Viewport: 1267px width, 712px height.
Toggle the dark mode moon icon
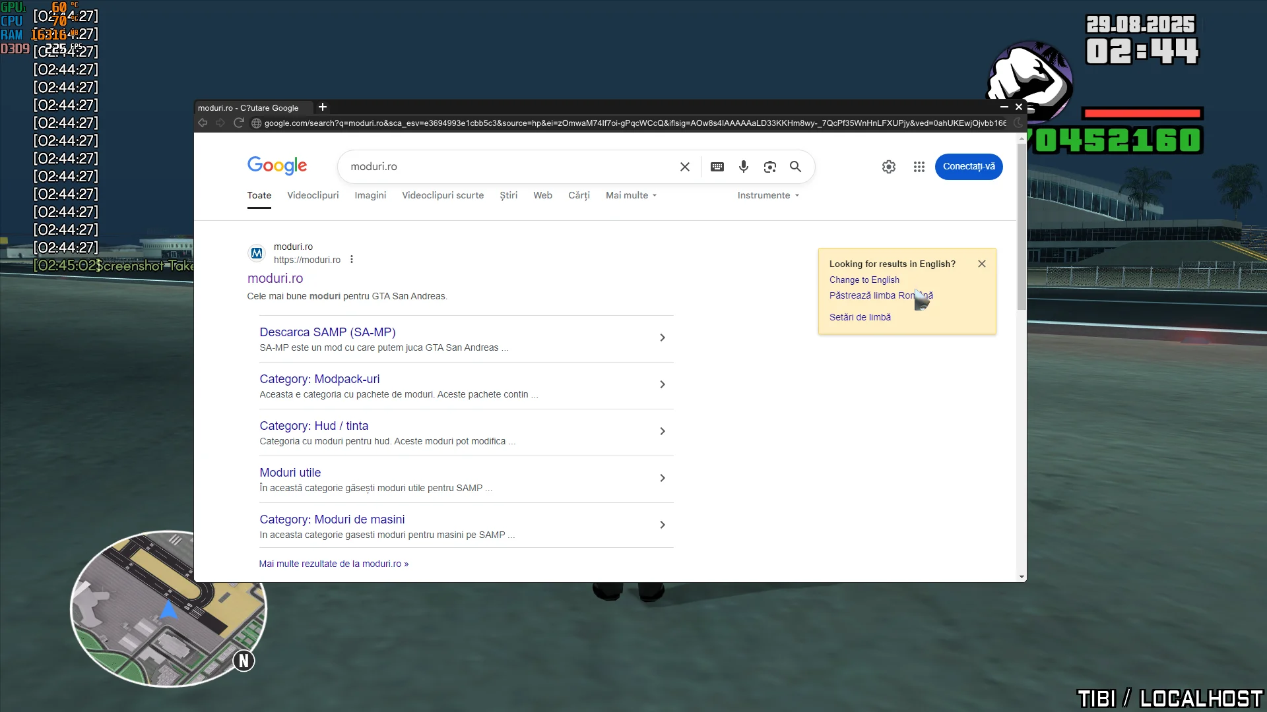click(x=1018, y=123)
